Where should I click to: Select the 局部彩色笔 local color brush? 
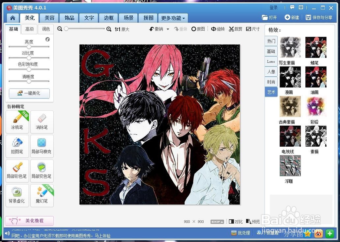[17, 171]
